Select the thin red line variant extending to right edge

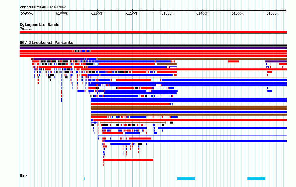[189, 77]
